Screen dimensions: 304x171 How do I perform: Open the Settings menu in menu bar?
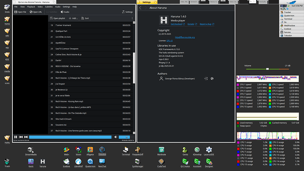[x=66, y=7]
